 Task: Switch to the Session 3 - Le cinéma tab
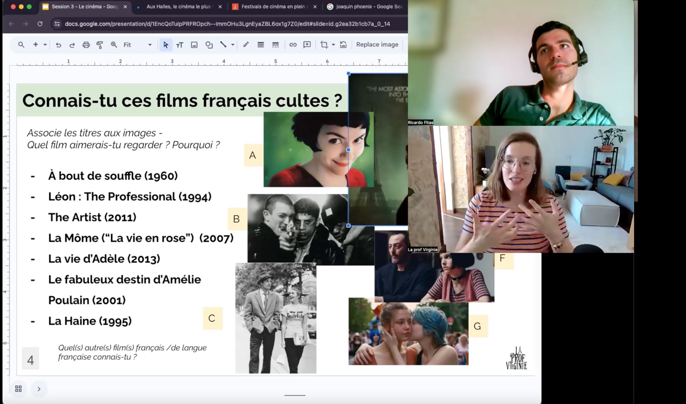[x=85, y=7]
